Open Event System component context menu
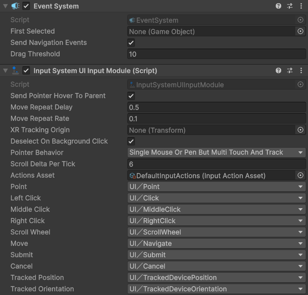This screenshot has height=295, width=308. (x=301, y=6)
